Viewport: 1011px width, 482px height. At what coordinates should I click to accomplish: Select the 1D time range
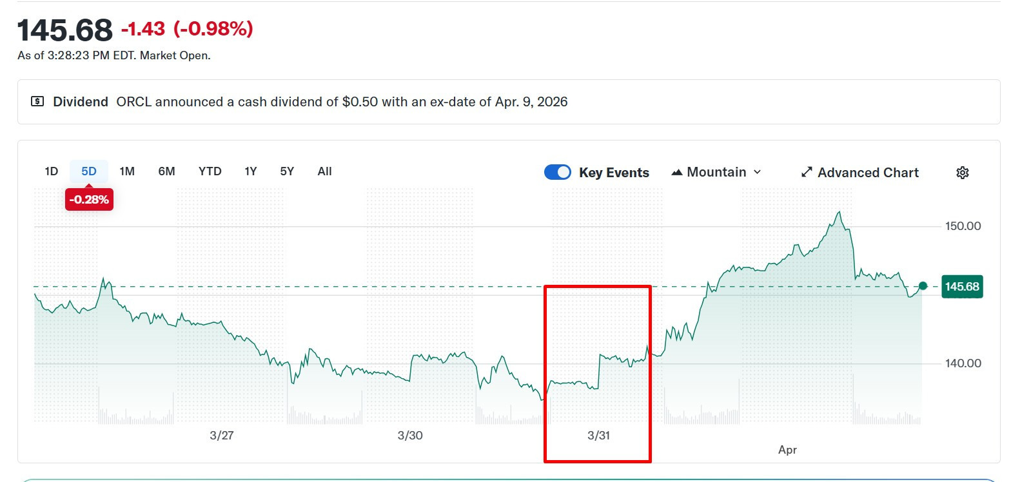click(51, 171)
